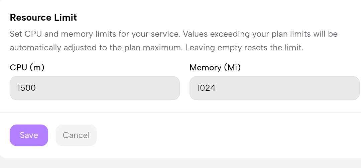361x168 pixels.
Task: Focus the Memory (Mi) input field
Action: click(274, 88)
